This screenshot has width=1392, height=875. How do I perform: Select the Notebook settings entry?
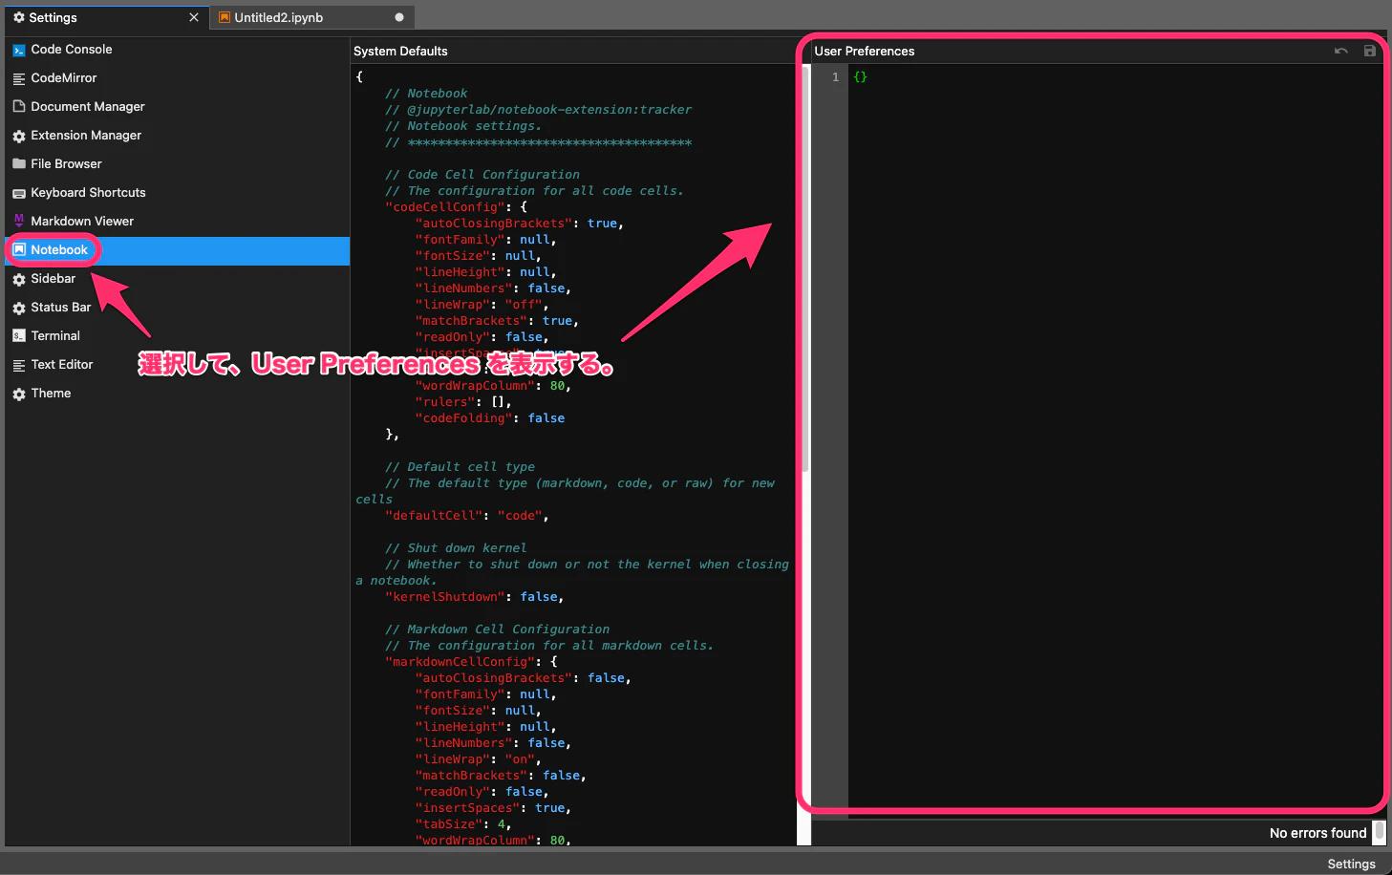[178, 250]
